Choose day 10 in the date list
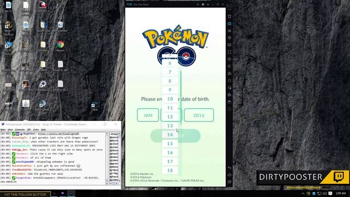 (x=170, y=99)
